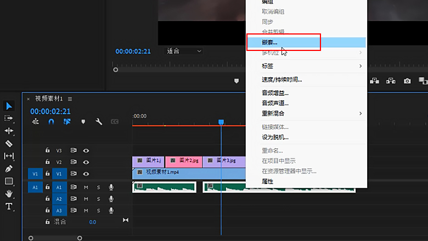Open the 适合 zoom level dropdown
The height and width of the screenshot is (241, 428).
pyautogui.click(x=184, y=51)
